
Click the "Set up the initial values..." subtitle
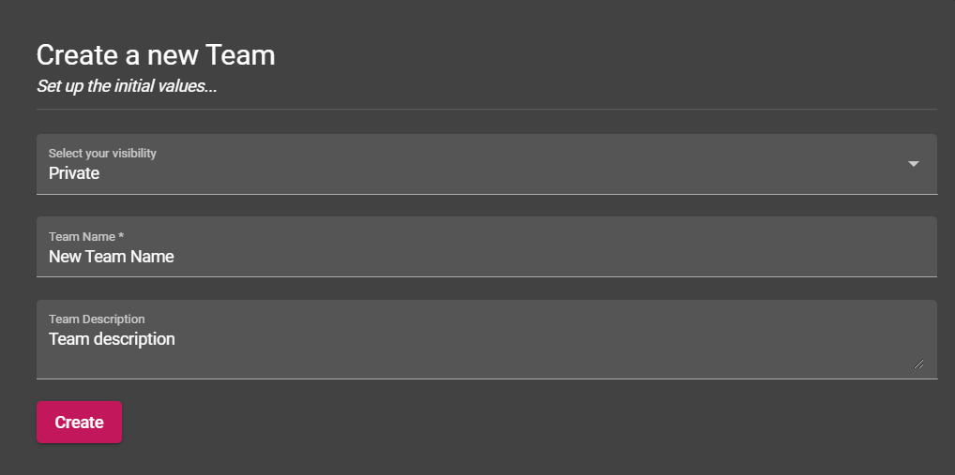click(127, 86)
